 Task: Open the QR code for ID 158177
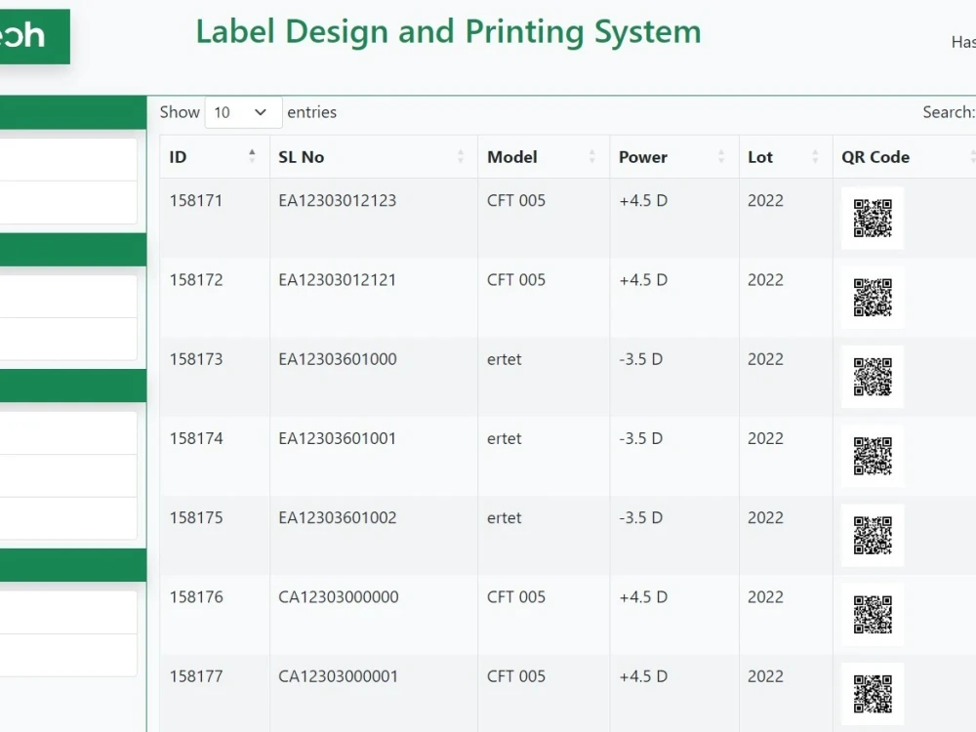tap(872, 694)
